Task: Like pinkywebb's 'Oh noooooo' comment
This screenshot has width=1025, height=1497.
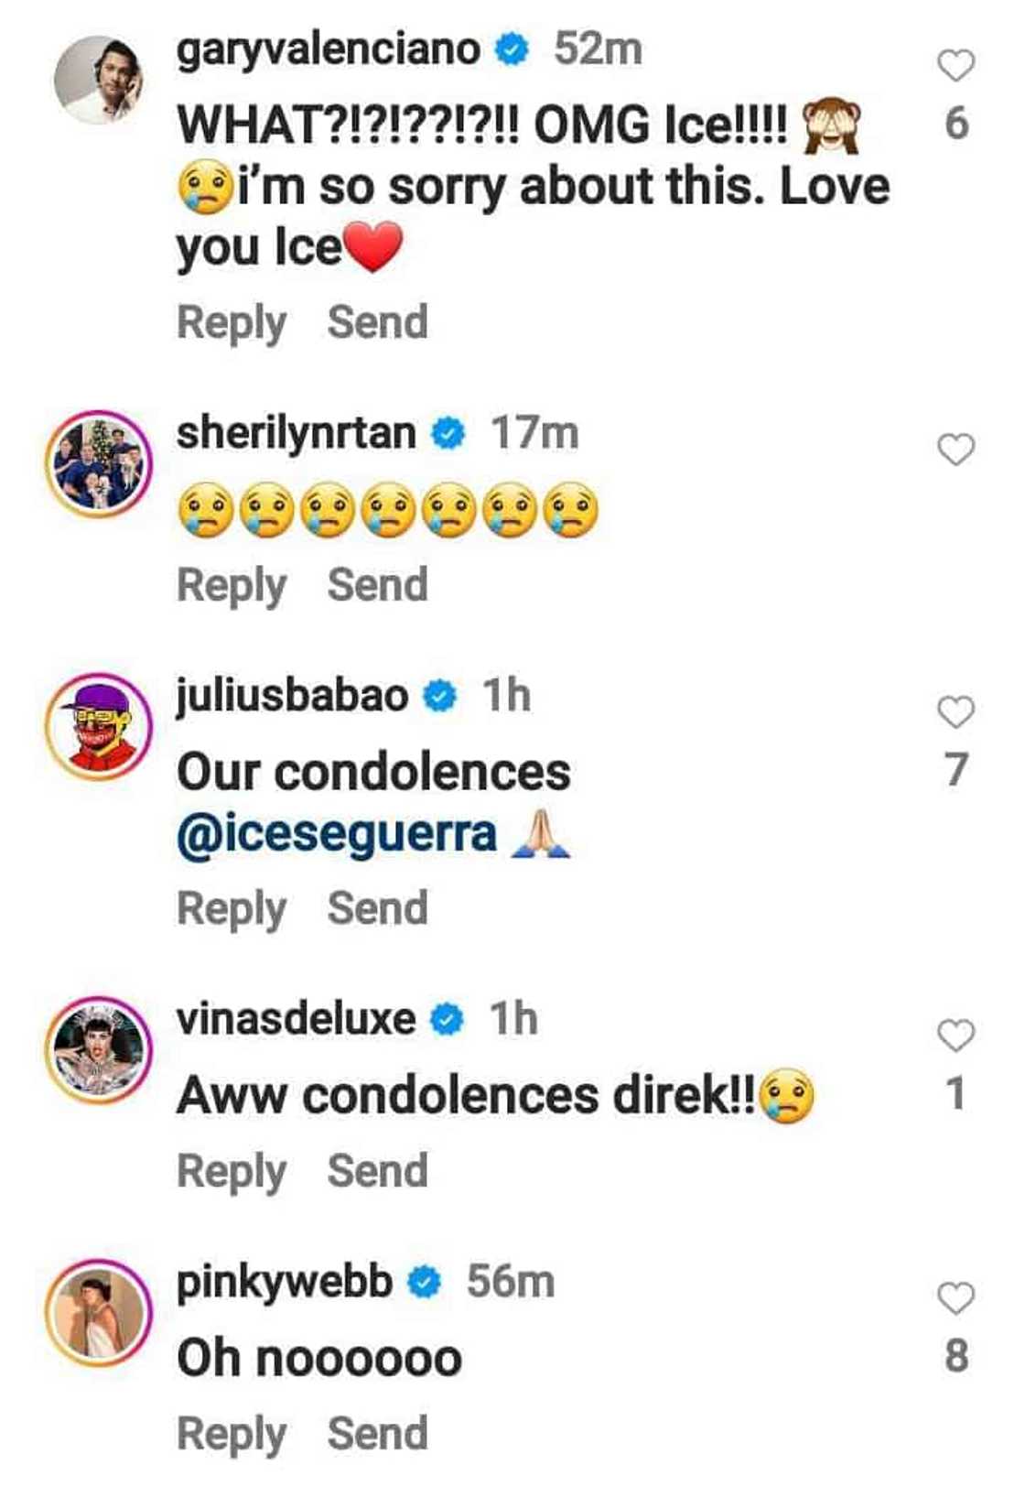Action: tap(955, 1298)
